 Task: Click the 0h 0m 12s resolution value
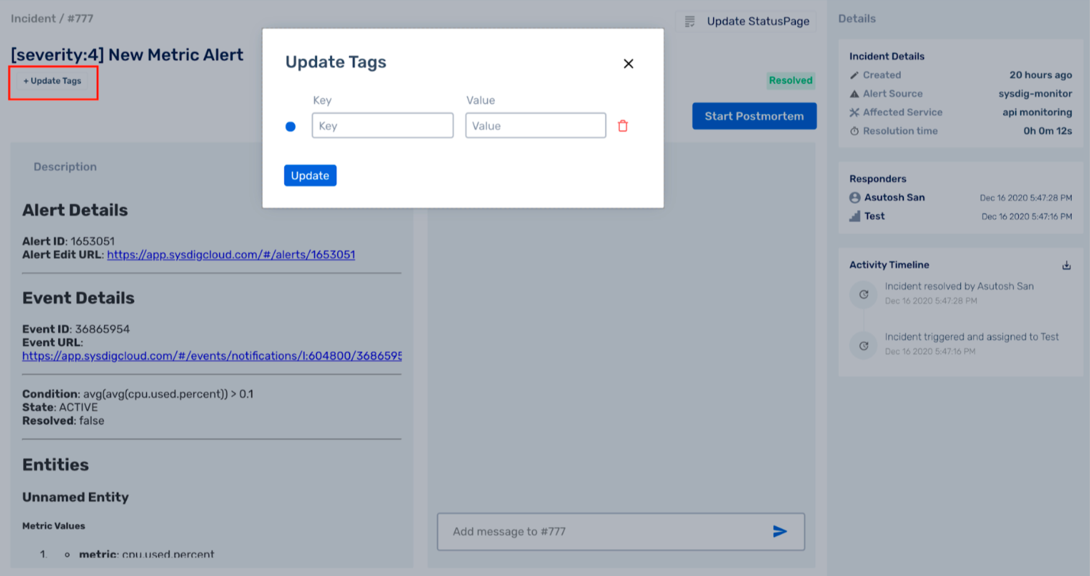tap(1047, 131)
